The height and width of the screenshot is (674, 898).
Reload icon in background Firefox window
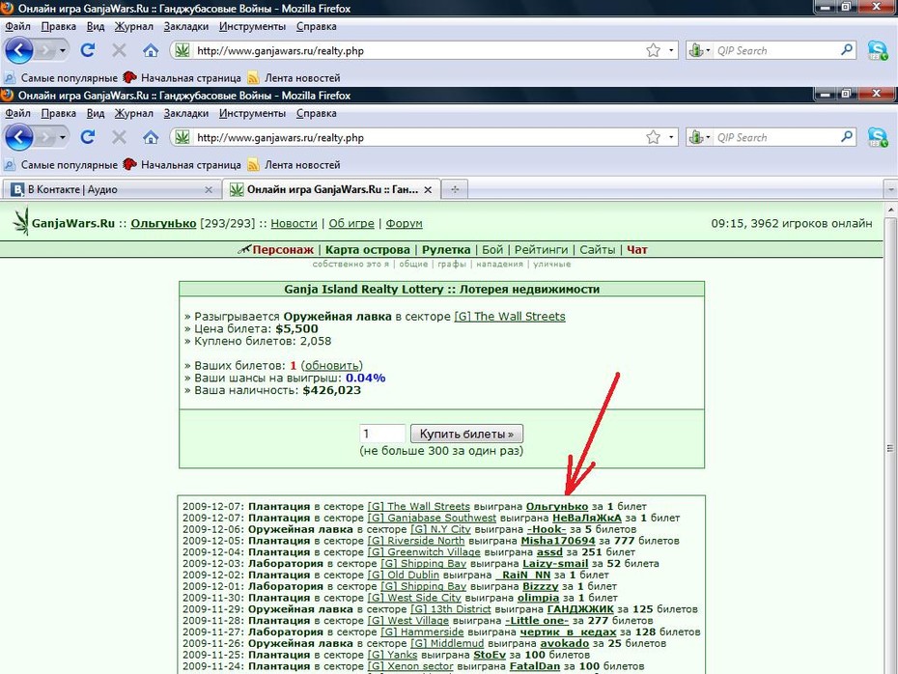[87, 50]
